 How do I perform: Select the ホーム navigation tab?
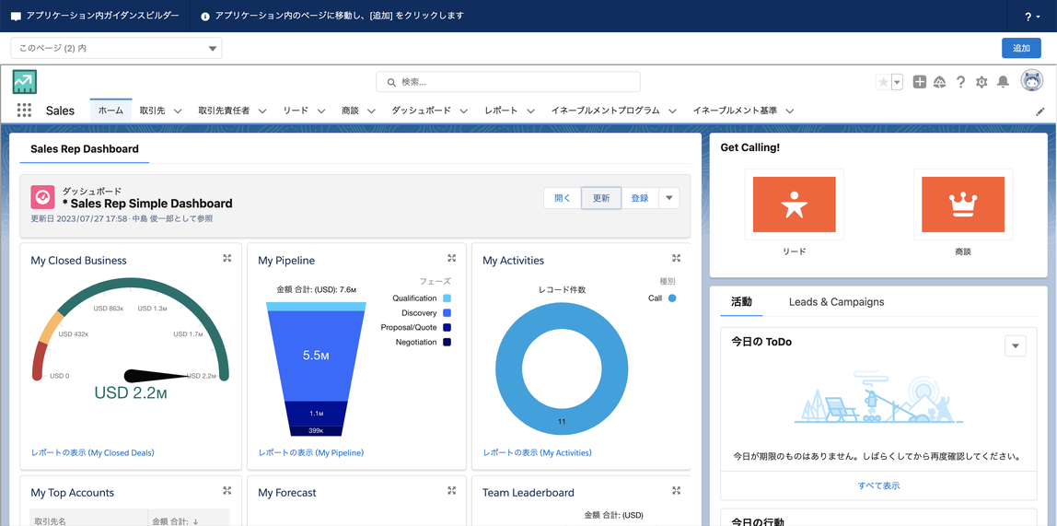(110, 111)
